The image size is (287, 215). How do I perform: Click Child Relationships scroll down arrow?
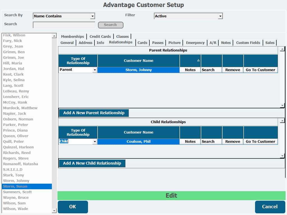point(282,156)
